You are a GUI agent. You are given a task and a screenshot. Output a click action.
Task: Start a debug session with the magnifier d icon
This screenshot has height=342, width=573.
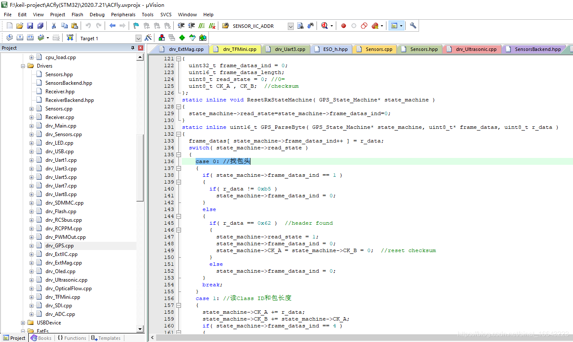(x=325, y=26)
